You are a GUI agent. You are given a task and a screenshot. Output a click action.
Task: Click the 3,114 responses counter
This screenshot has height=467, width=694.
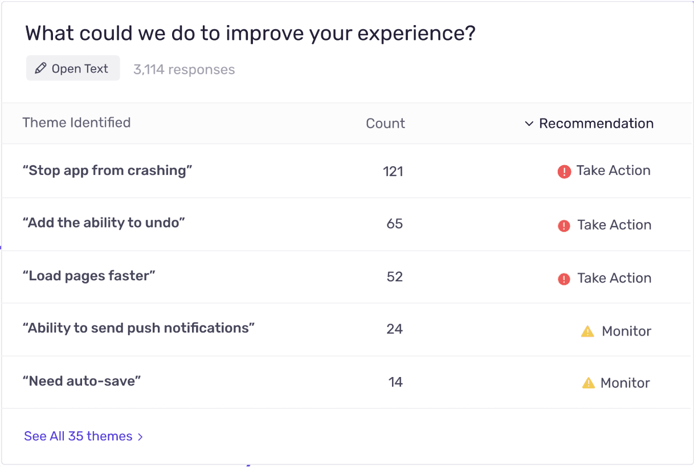tap(184, 69)
